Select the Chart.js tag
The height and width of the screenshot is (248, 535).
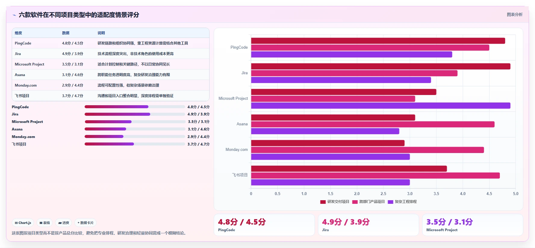pyautogui.click(x=23, y=223)
